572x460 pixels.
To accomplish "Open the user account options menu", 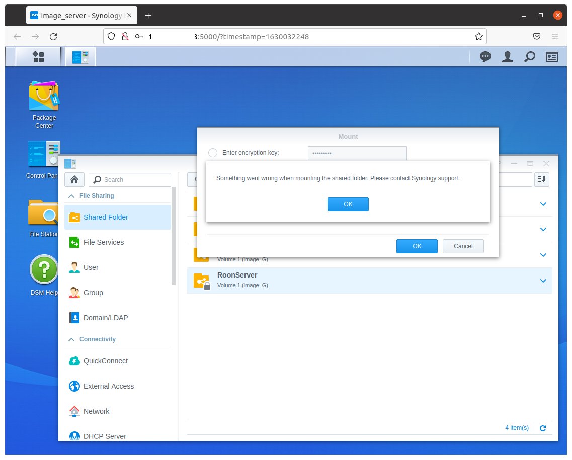I will [x=507, y=57].
